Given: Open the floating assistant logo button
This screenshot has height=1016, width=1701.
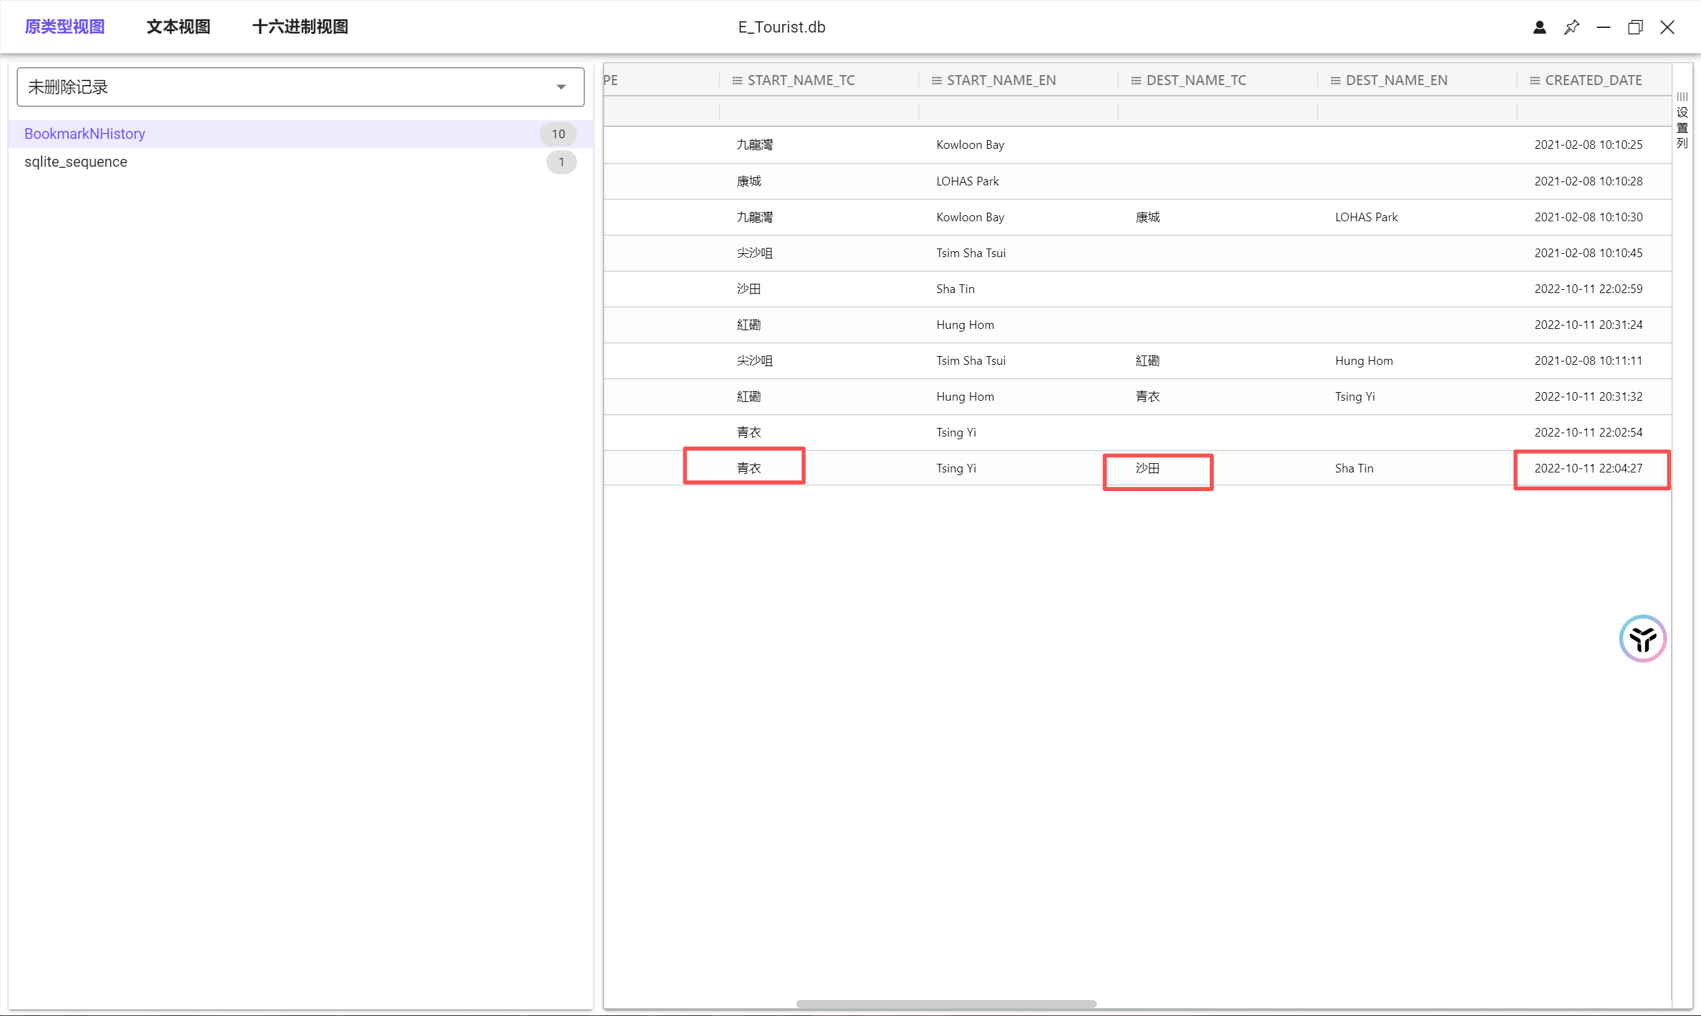Looking at the screenshot, I should 1642,638.
